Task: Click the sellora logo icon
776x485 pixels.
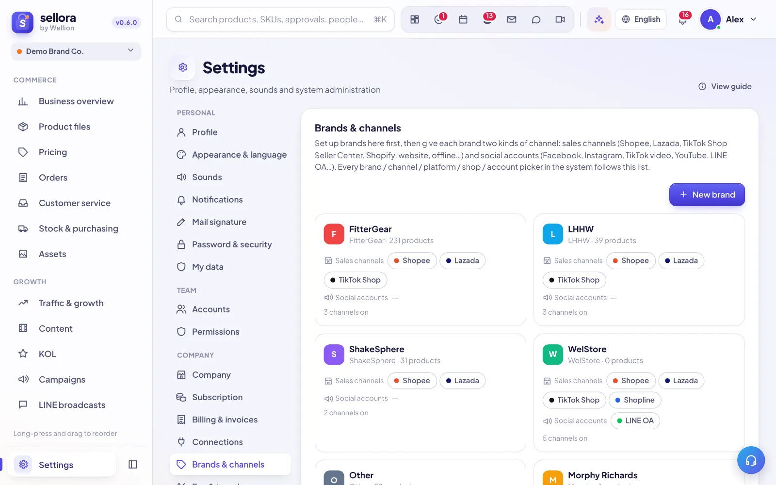Action: [x=22, y=22]
